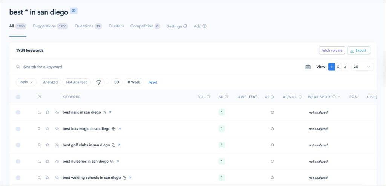
Task: Apply the SD filter chip
Action: [117, 82]
